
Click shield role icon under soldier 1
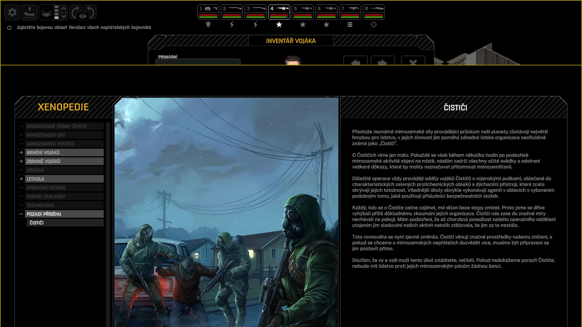click(x=208, y=25)
